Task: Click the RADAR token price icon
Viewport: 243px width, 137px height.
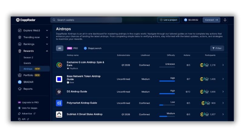Action: [186, 20]
